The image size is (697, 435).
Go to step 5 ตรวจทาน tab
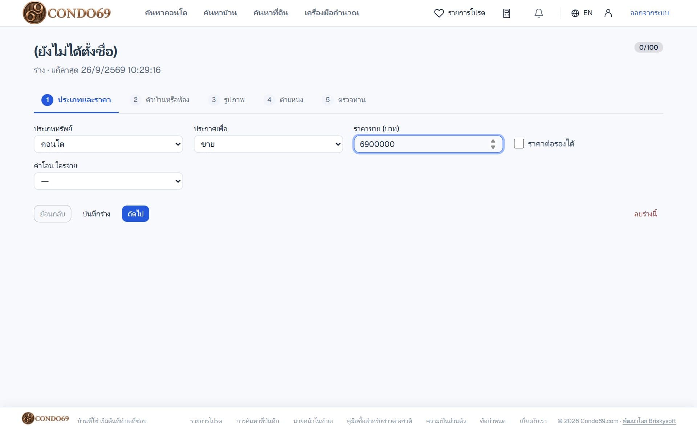click(x=344, y=100)
